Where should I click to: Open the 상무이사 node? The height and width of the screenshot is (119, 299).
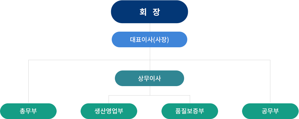[x=149, y=78]
